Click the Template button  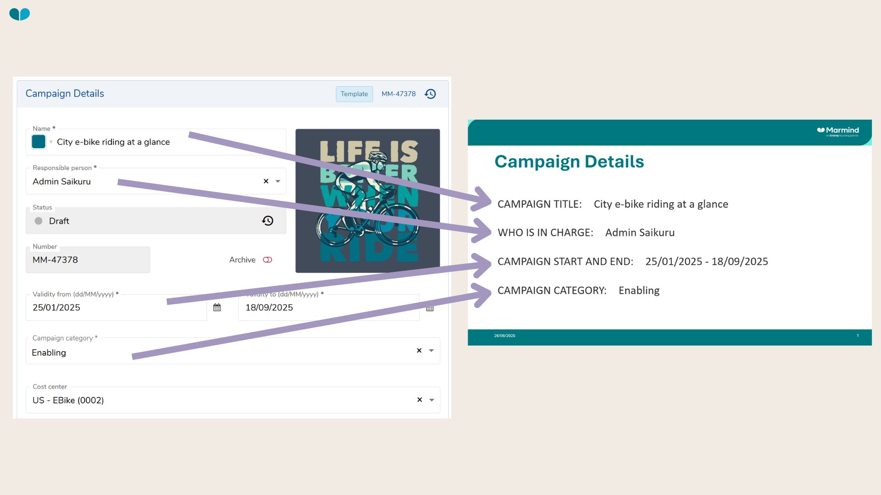click(x=354, y=94)
